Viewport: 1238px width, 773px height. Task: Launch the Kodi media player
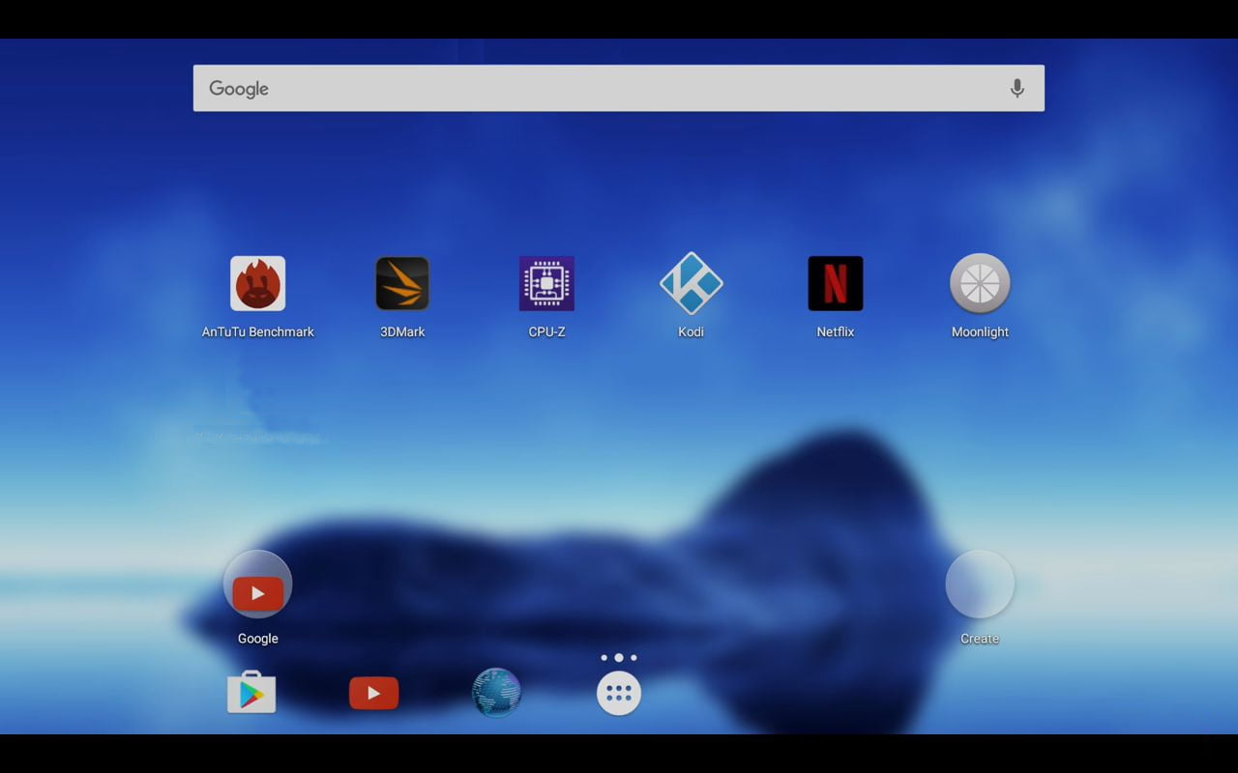pyautogui.click(x=691, y=283)
